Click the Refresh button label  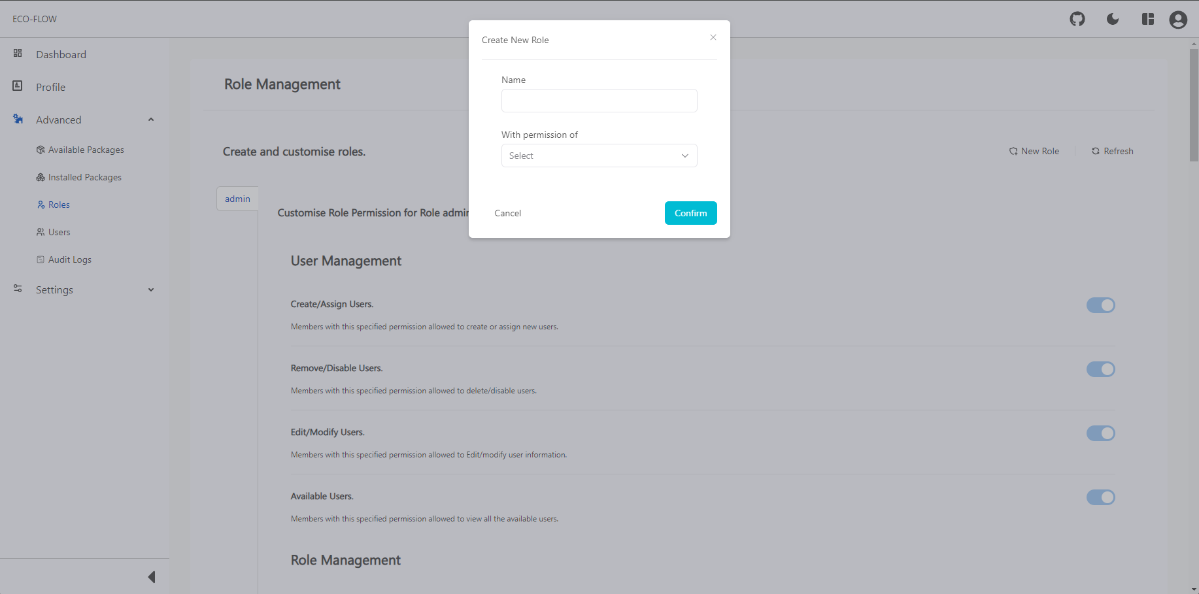click(1119, 151)
